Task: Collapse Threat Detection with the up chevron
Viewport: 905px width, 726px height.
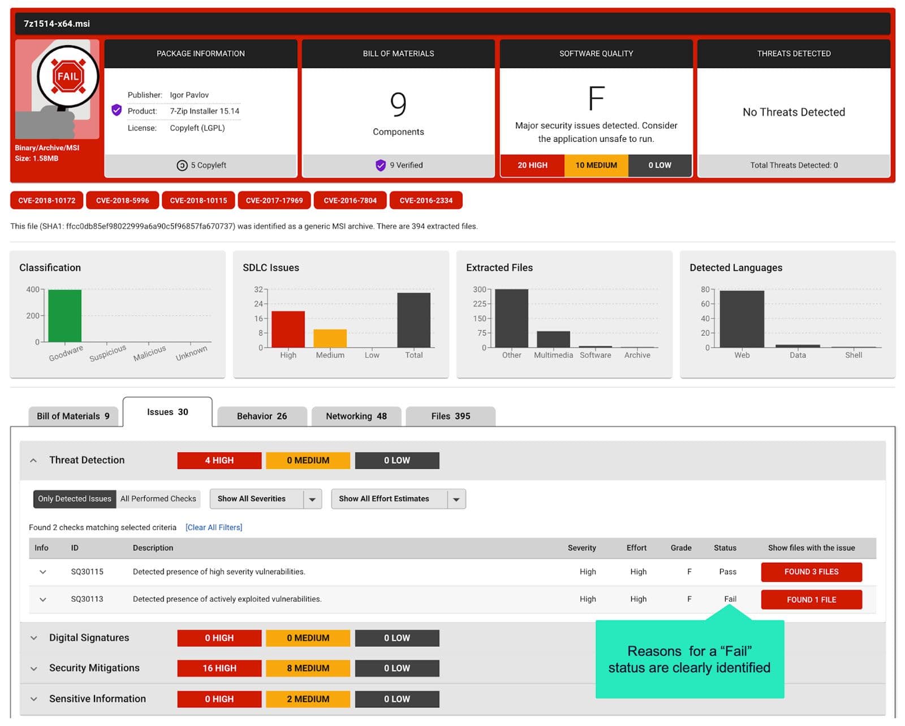Action: pyautogui.click(x=33, y=460)
